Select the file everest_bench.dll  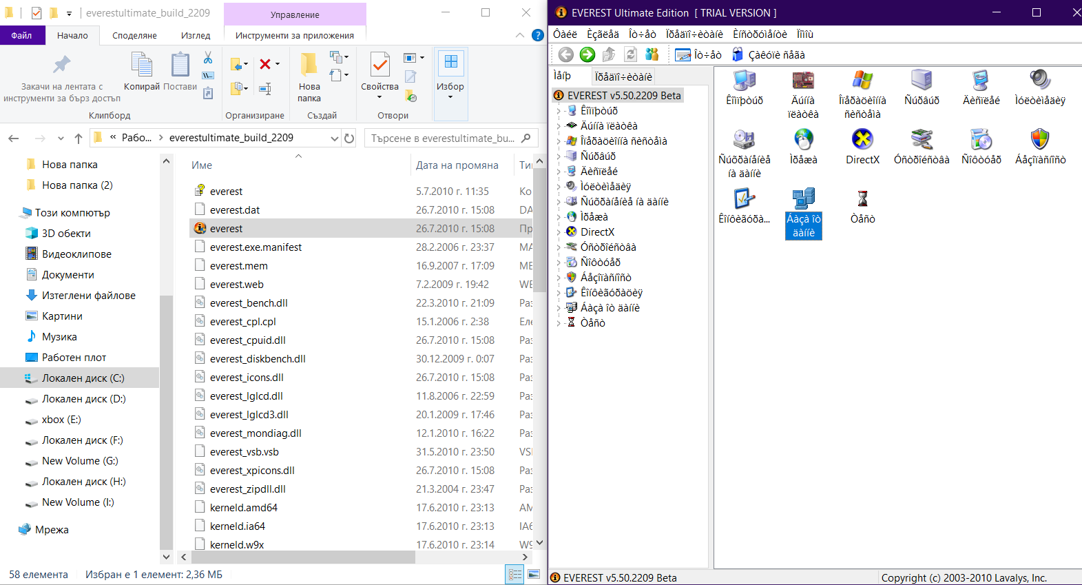249,303
